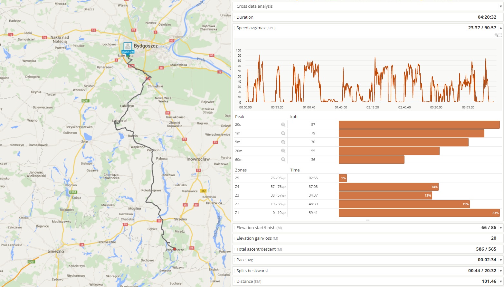Viewport: 504px width, 287px height.
Task: Zoom to the 20s peak speed segment
Action: (283, 125)
